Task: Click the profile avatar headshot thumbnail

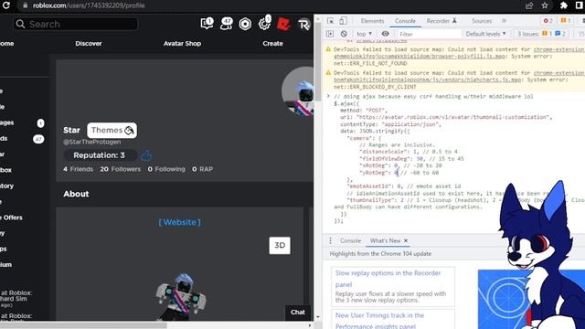Action: (x=299, y=90)
